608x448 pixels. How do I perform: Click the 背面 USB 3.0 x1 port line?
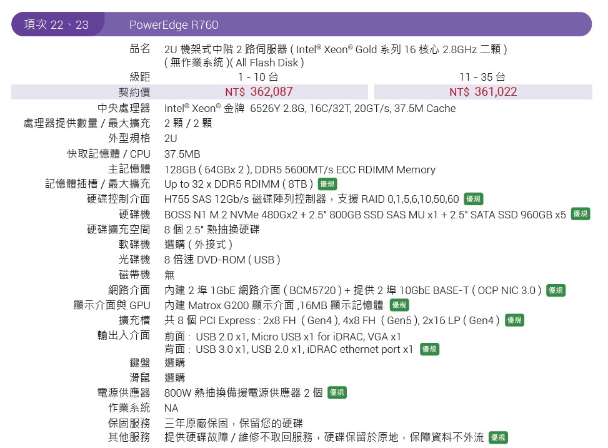pyautogui.click(x=289, y=349)
